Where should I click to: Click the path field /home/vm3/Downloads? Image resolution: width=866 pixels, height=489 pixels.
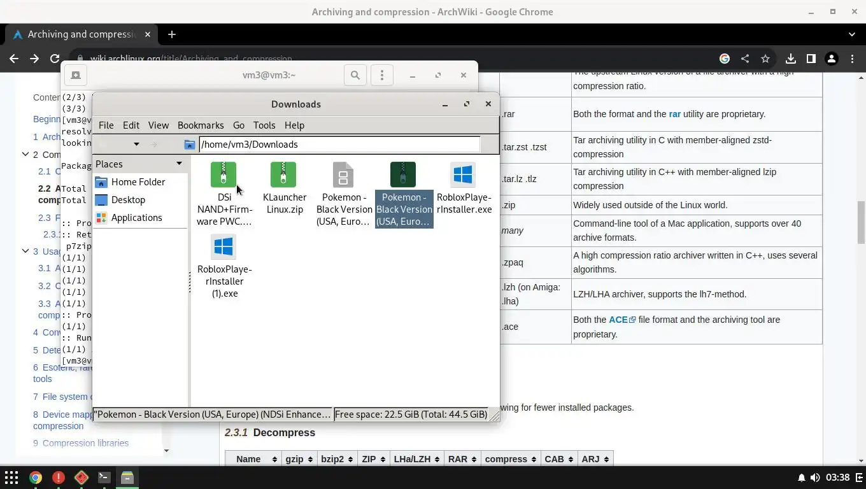coord(339,145)
